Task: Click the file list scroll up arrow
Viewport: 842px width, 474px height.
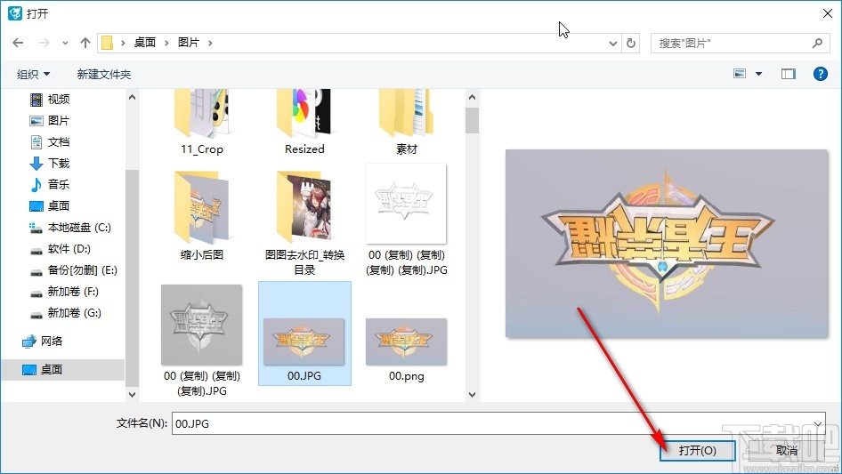Action: 472,97
